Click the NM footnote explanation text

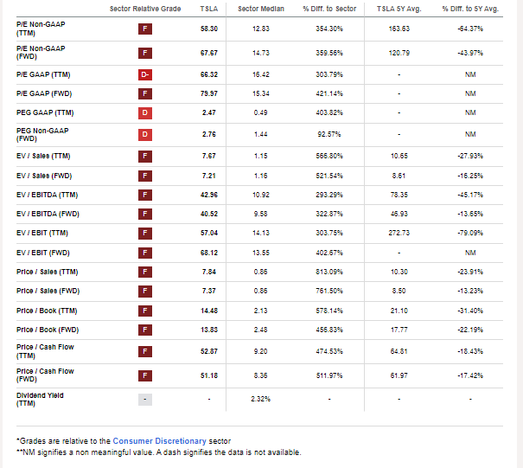tap(159, 452)
